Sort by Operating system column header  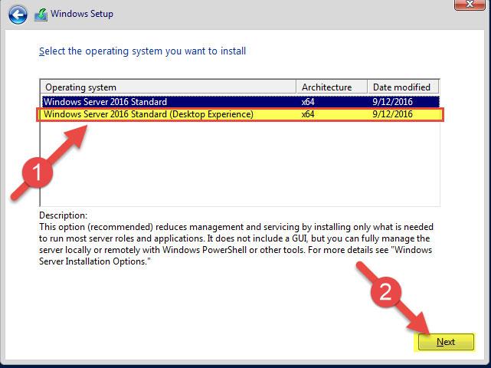[x=169, y=87]
